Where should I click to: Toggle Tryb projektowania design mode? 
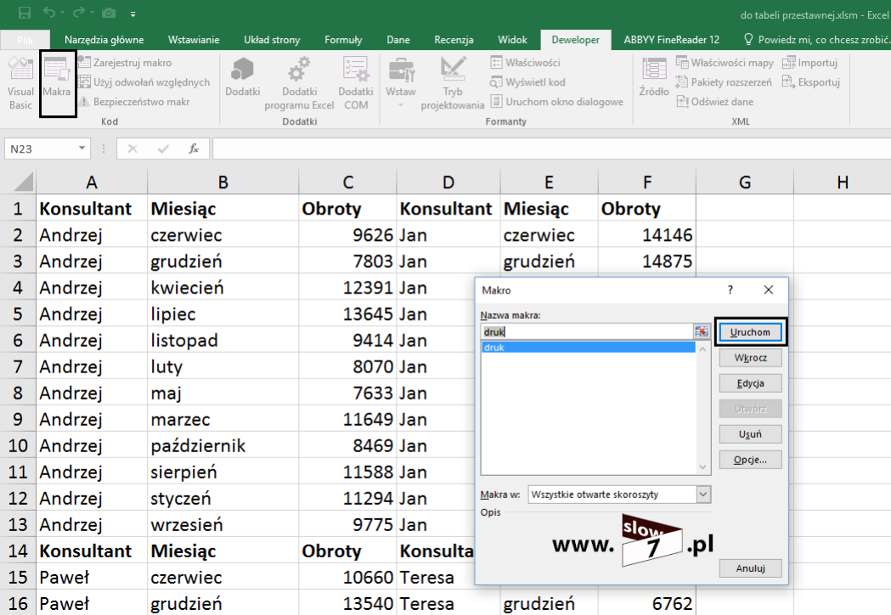click(x=453, y=83)
